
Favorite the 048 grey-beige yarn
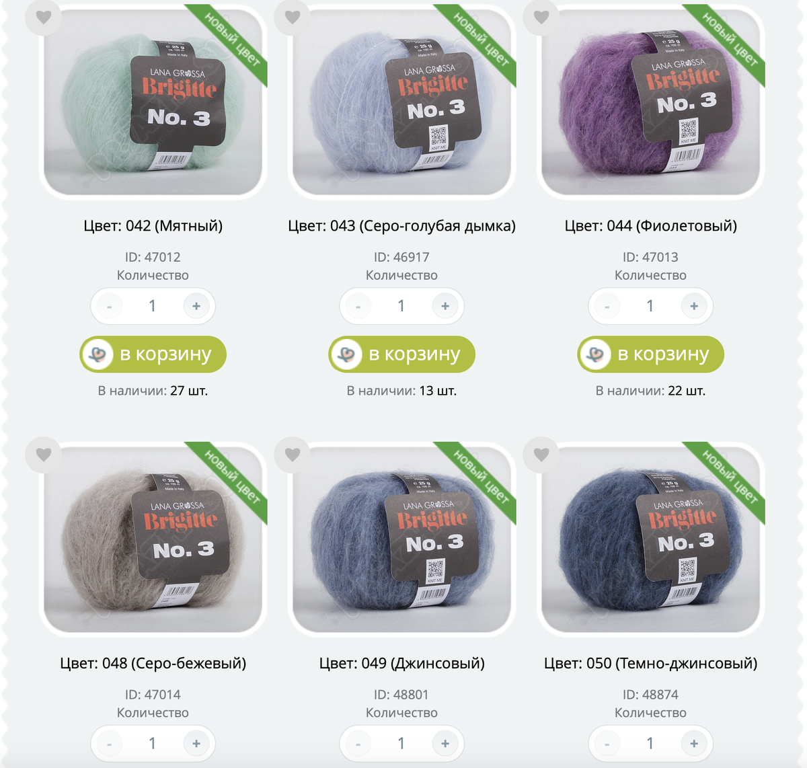pyautogui.click(x=44, y=454)
